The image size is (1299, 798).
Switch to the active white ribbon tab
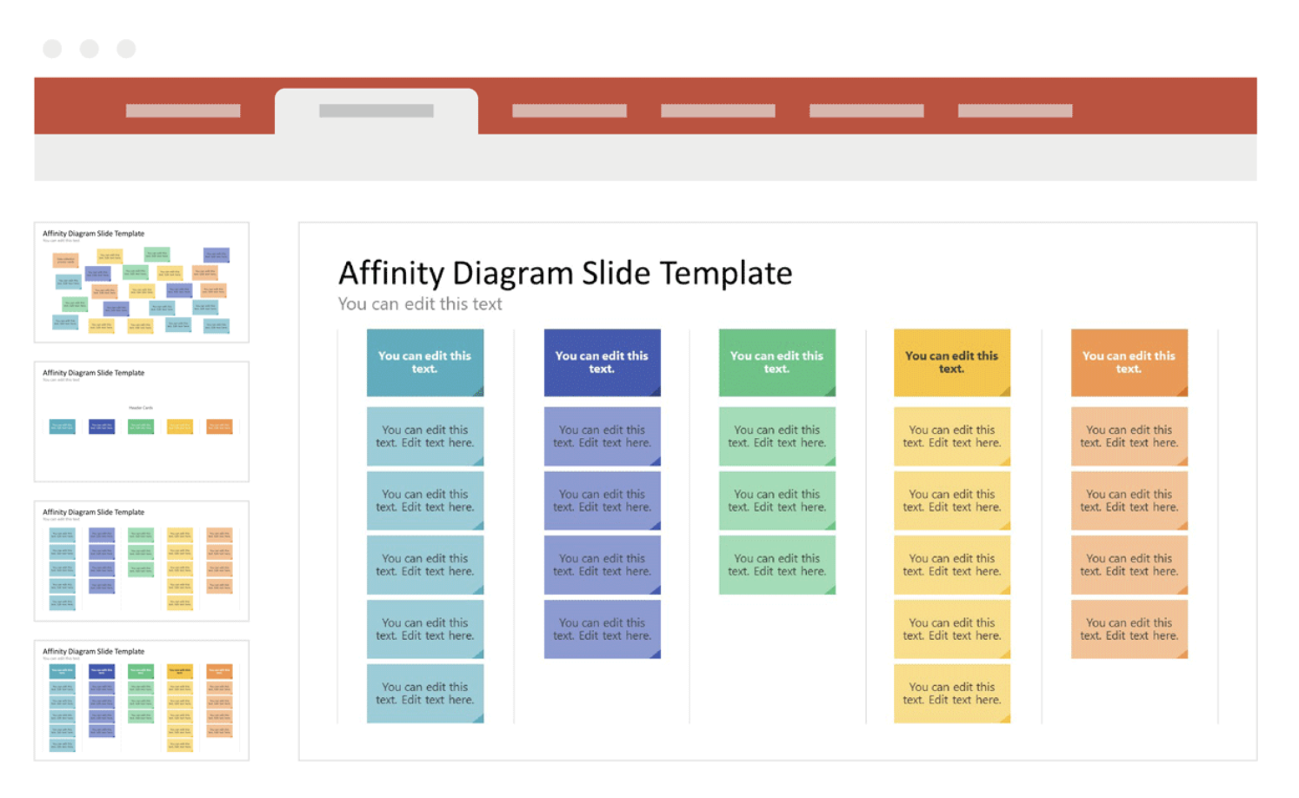[x=376, y=111]
